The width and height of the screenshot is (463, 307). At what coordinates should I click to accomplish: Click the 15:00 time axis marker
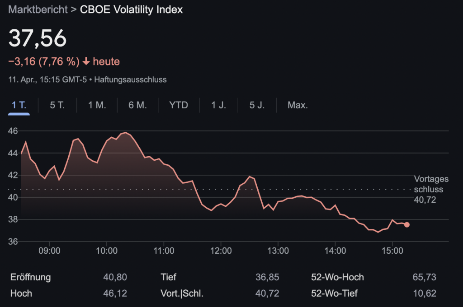pyautogui.click(x=392, y=251)
